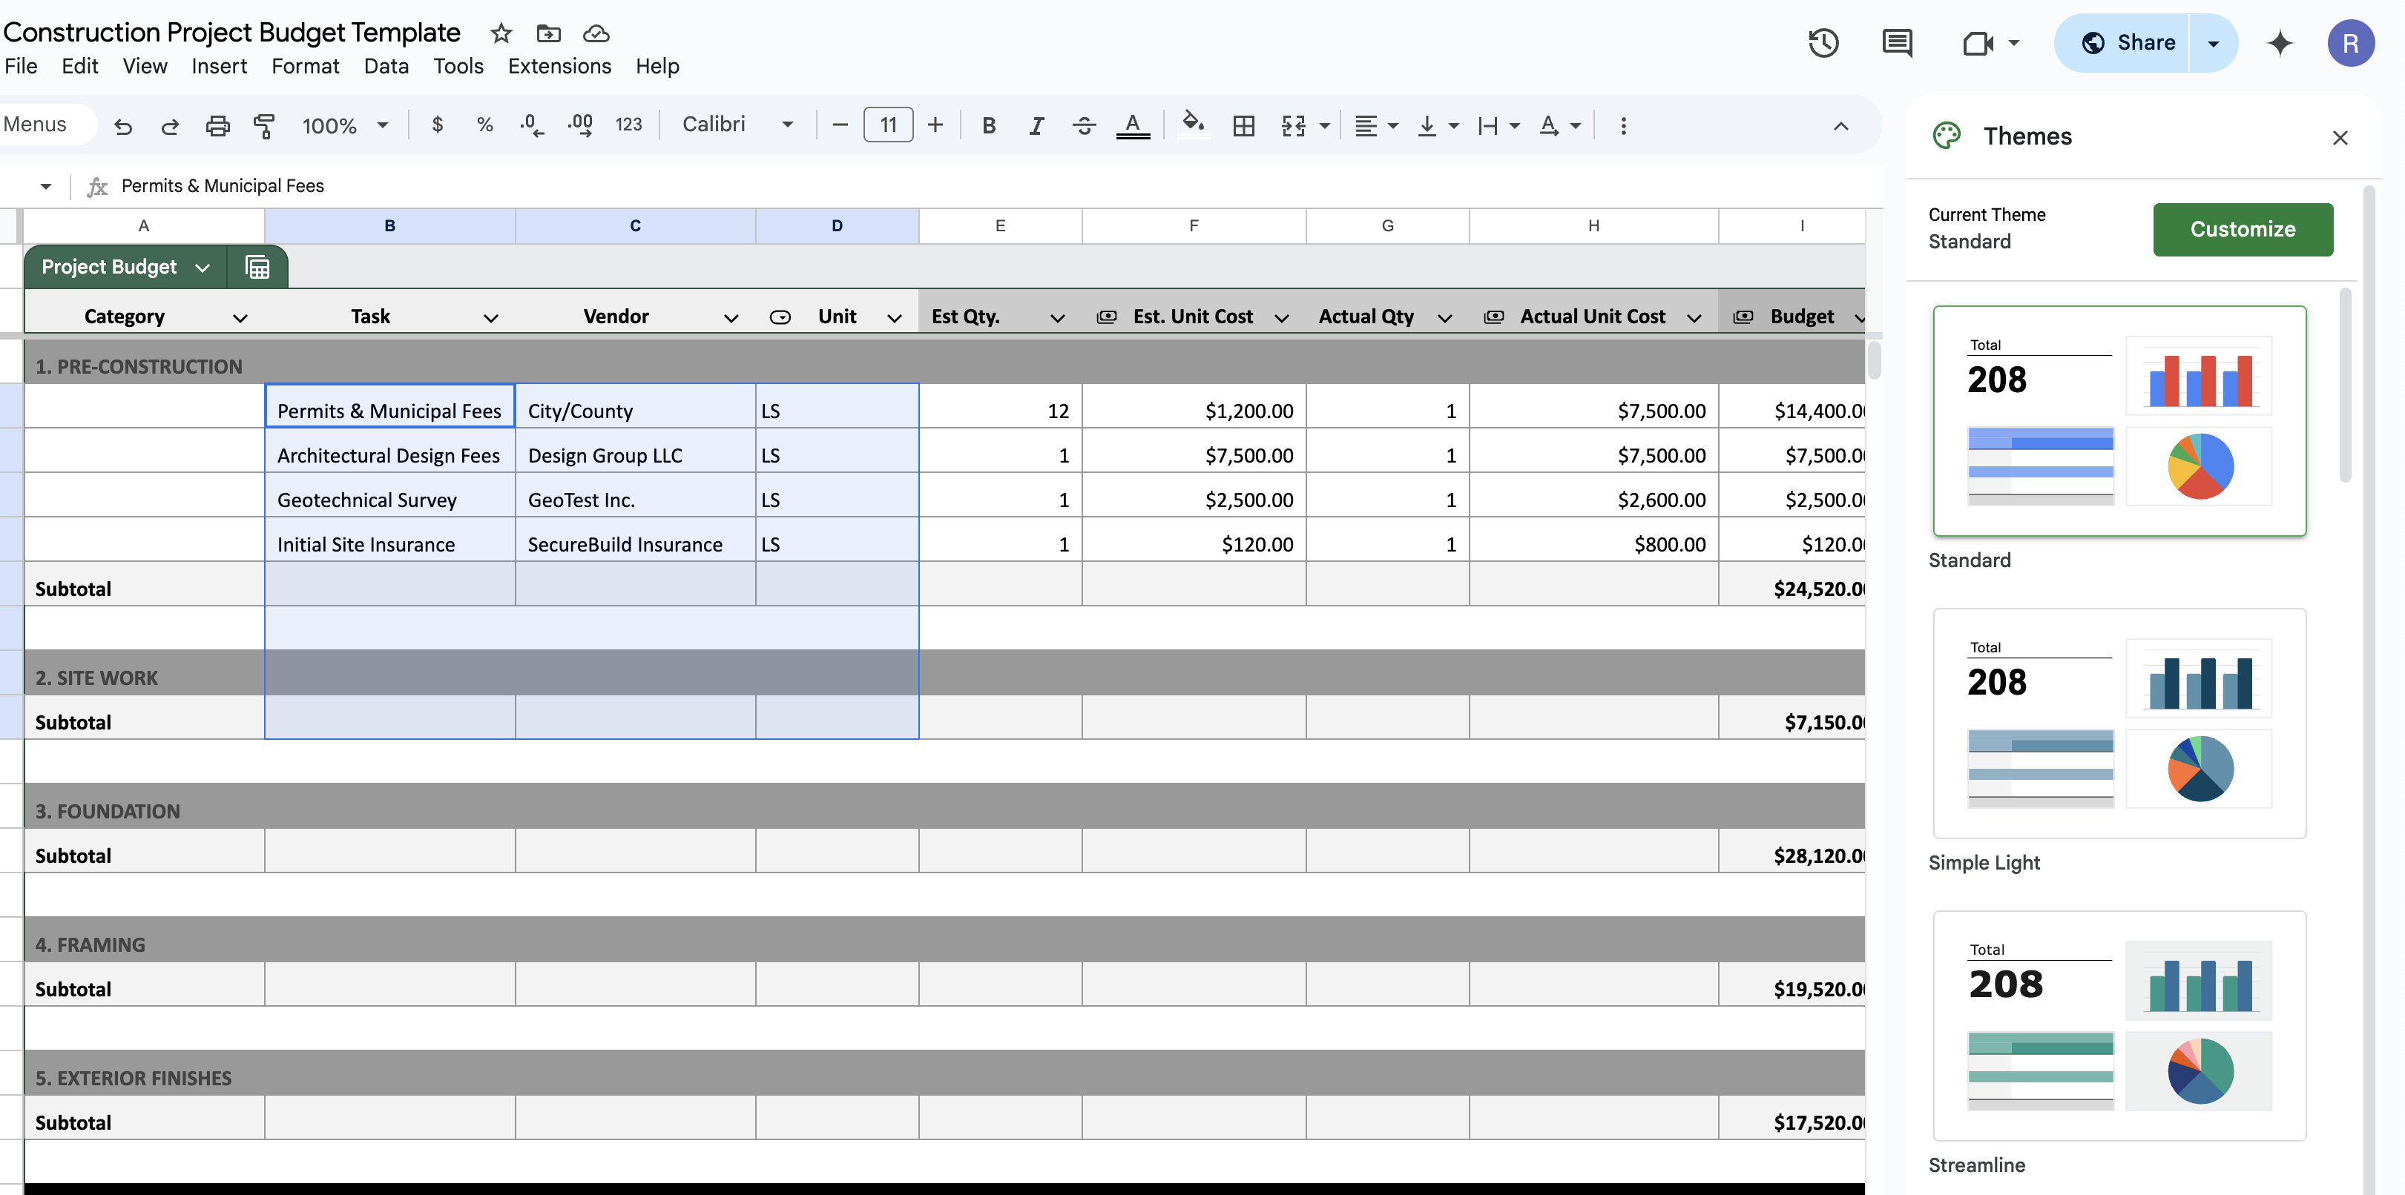Decrease decimal places
Screen dimensions: 2405x1195
[x=530, y=124]
